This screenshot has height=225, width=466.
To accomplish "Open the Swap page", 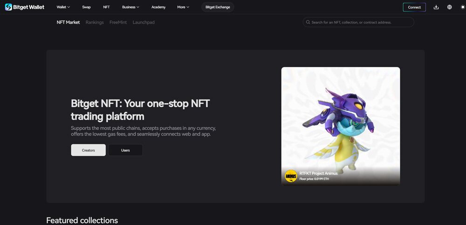I will [x=87, y=7].
